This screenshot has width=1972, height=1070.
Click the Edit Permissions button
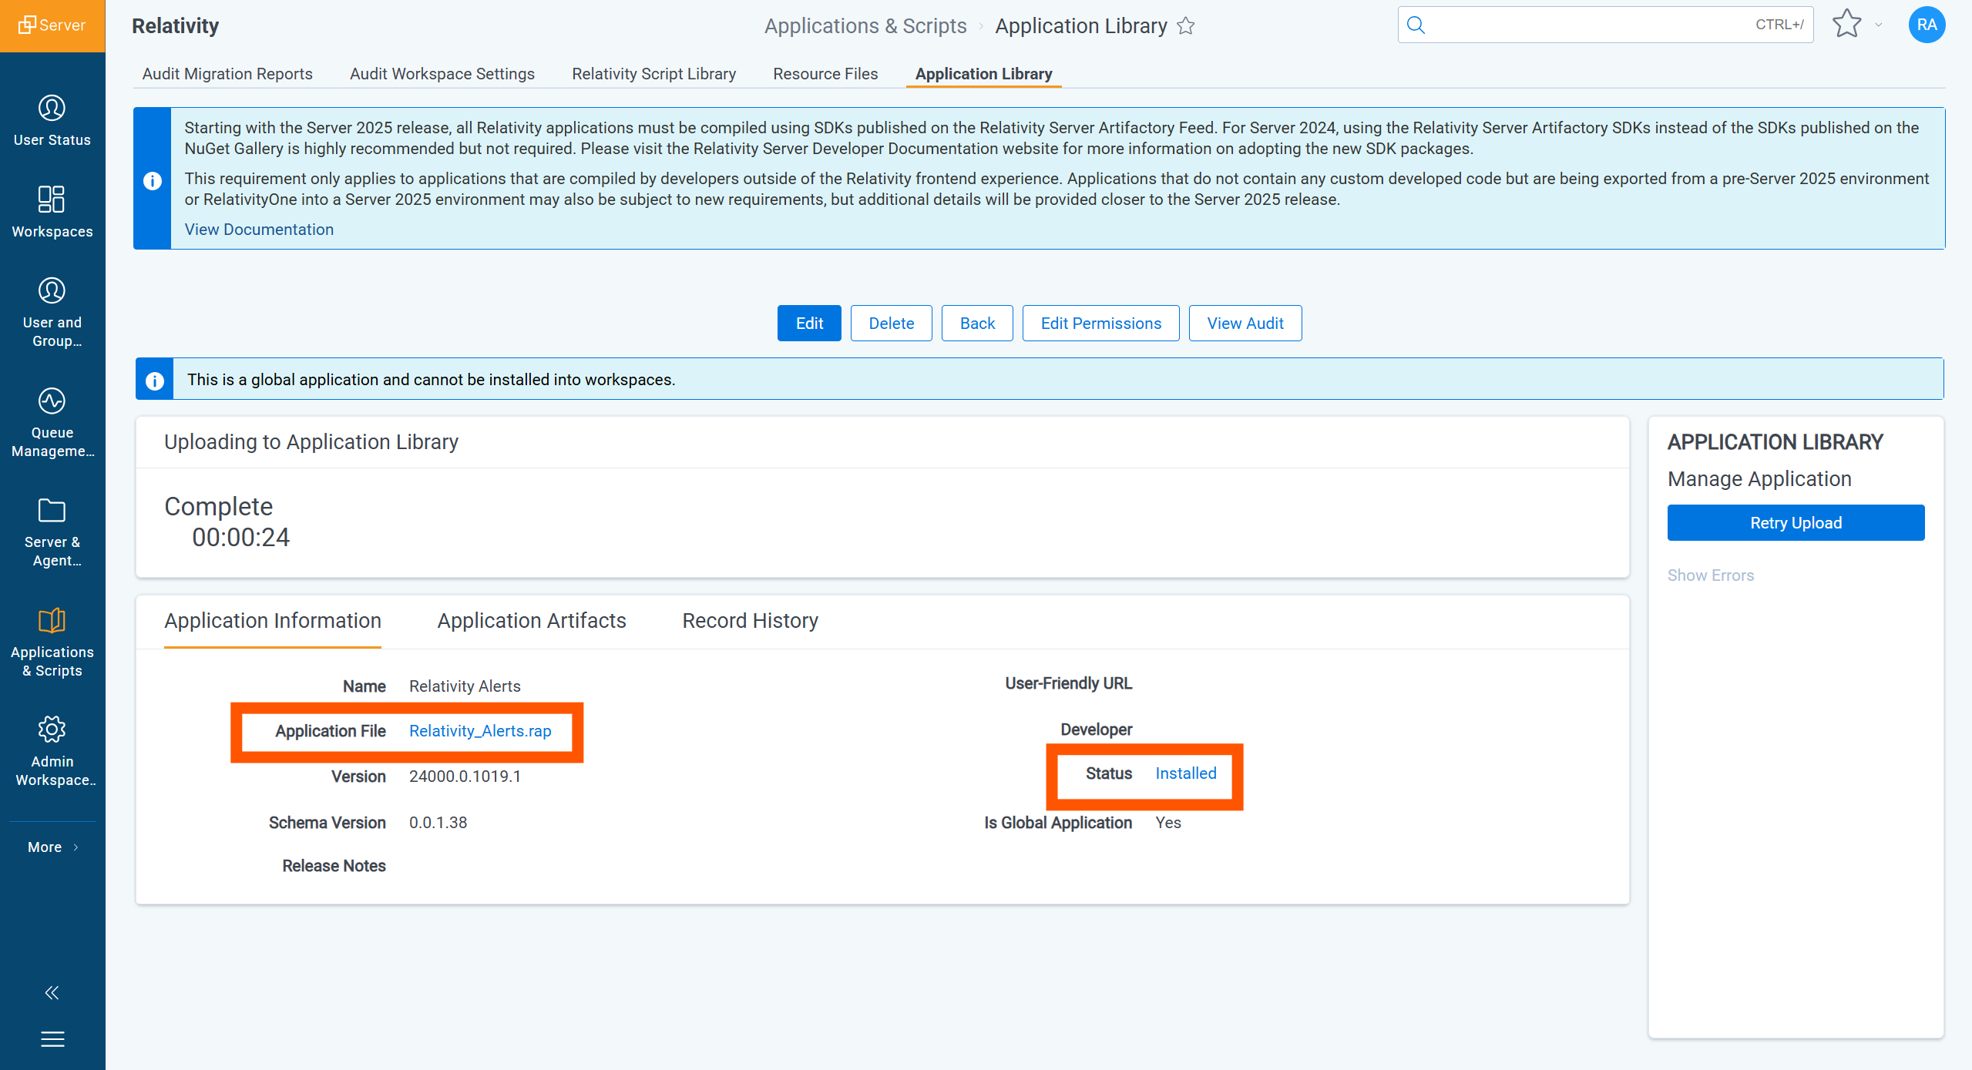[1100, 324]
